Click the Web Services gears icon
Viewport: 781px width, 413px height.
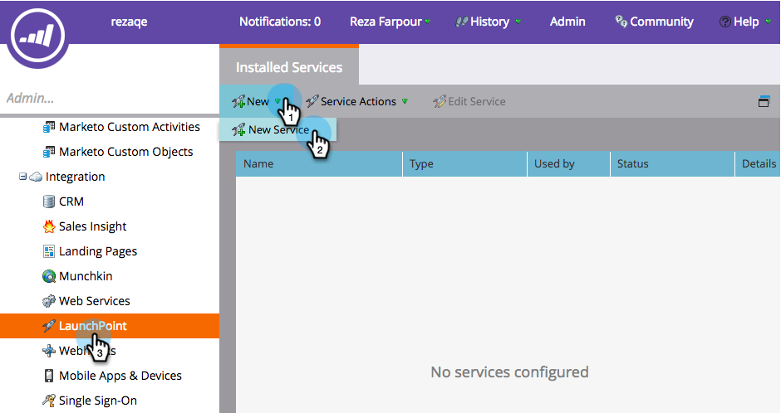[49, 301]
